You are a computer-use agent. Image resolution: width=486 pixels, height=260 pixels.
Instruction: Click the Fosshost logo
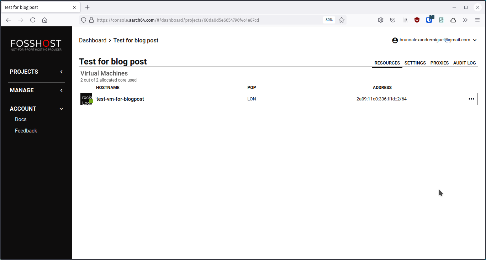tap(36, 45)
